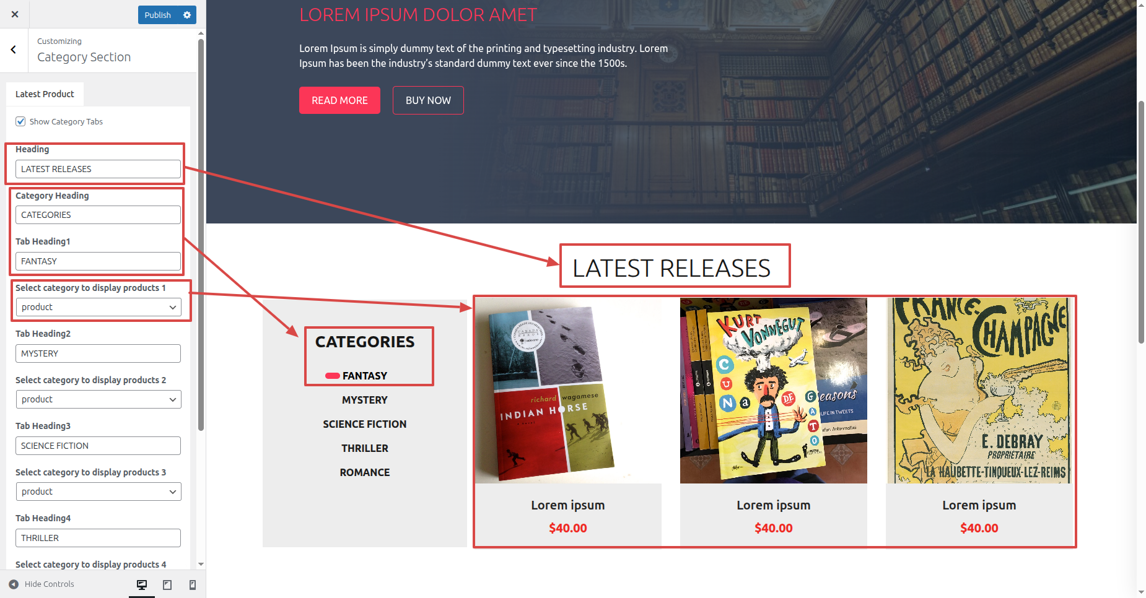The width and height of the screenshot is (1146, 598).
Task: Open category dropdown for products 2
Action: (98, 399)
